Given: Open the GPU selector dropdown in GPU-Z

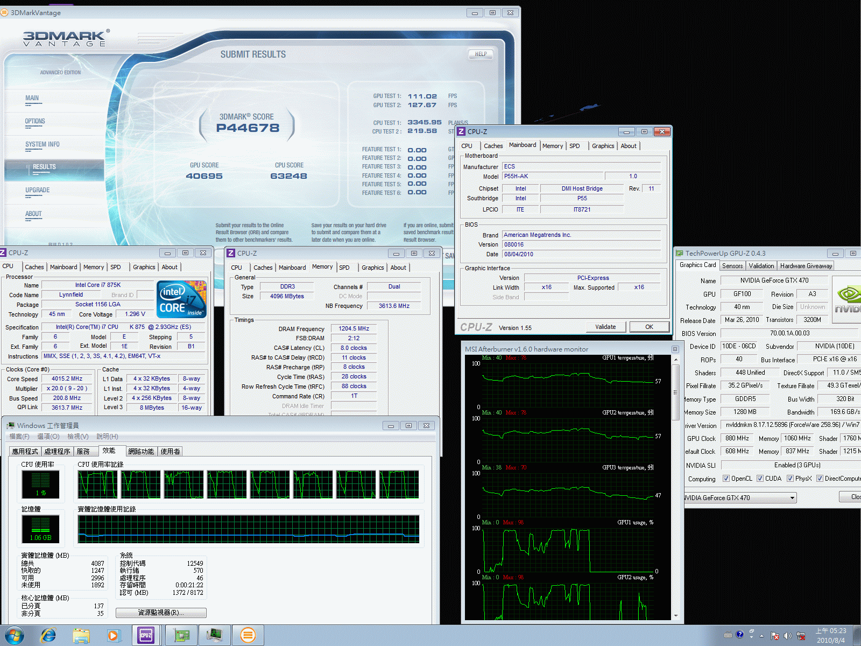Looking at the screenshot, I should (740, 498).
